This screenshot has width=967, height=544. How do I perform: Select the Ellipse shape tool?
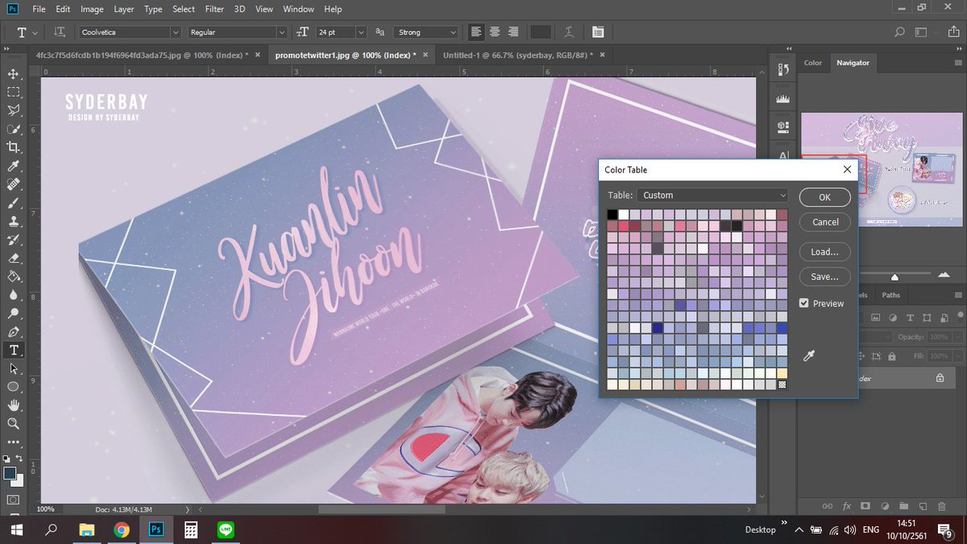(13, 387)
